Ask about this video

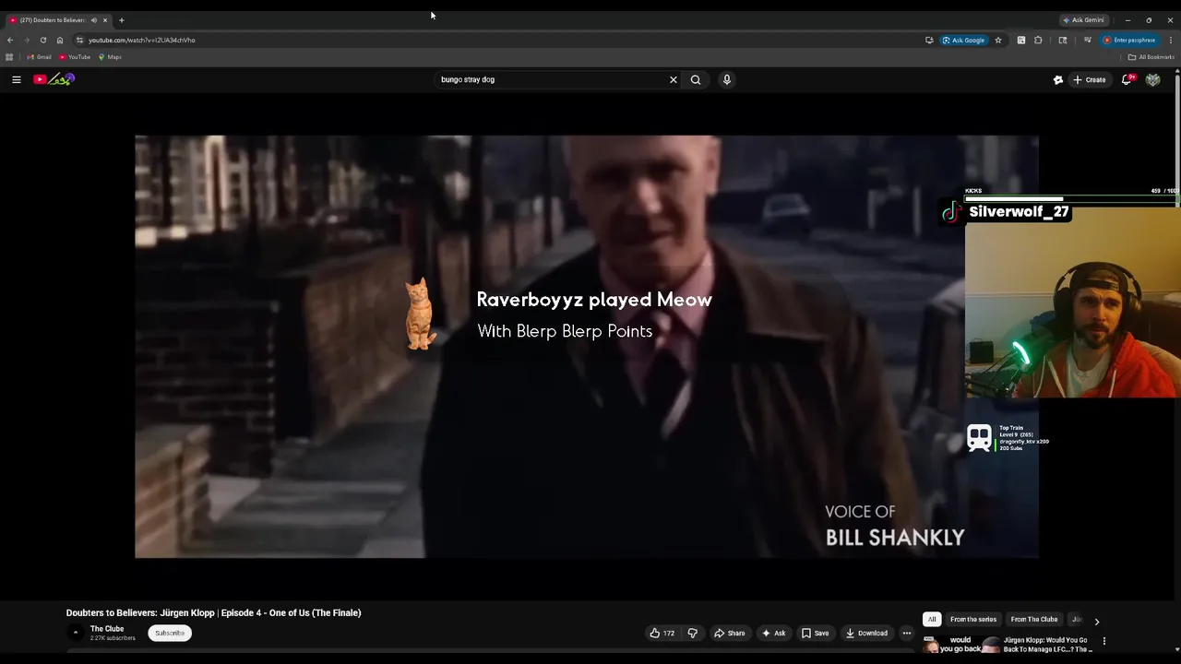point(773,634)
